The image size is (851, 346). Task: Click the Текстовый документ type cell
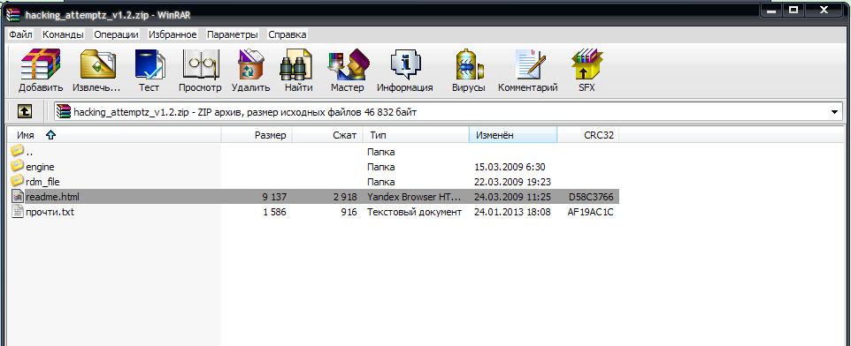[x=415, y=212]
